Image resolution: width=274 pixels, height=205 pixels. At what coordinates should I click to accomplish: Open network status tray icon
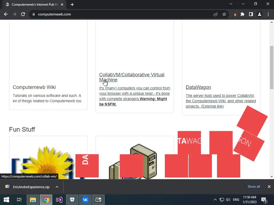tap(222, 200)
